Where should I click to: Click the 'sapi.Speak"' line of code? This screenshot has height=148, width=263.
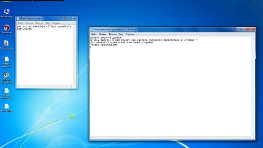point(25,29)
